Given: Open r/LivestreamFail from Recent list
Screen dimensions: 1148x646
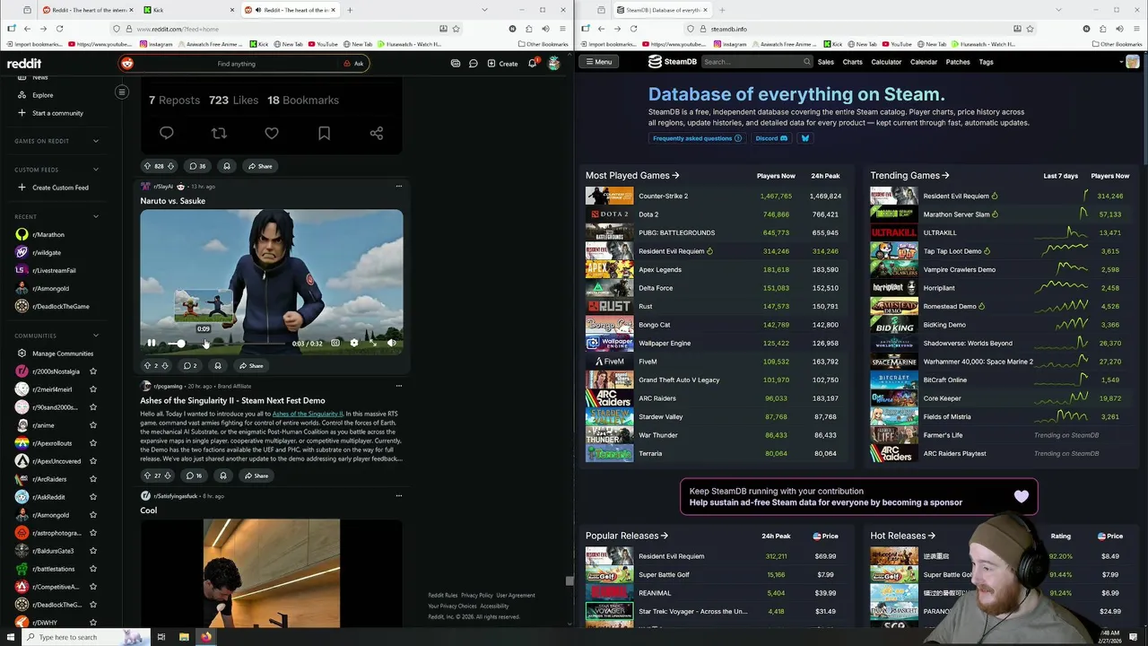Looking at the screenshot, I should tap(54, 271).
